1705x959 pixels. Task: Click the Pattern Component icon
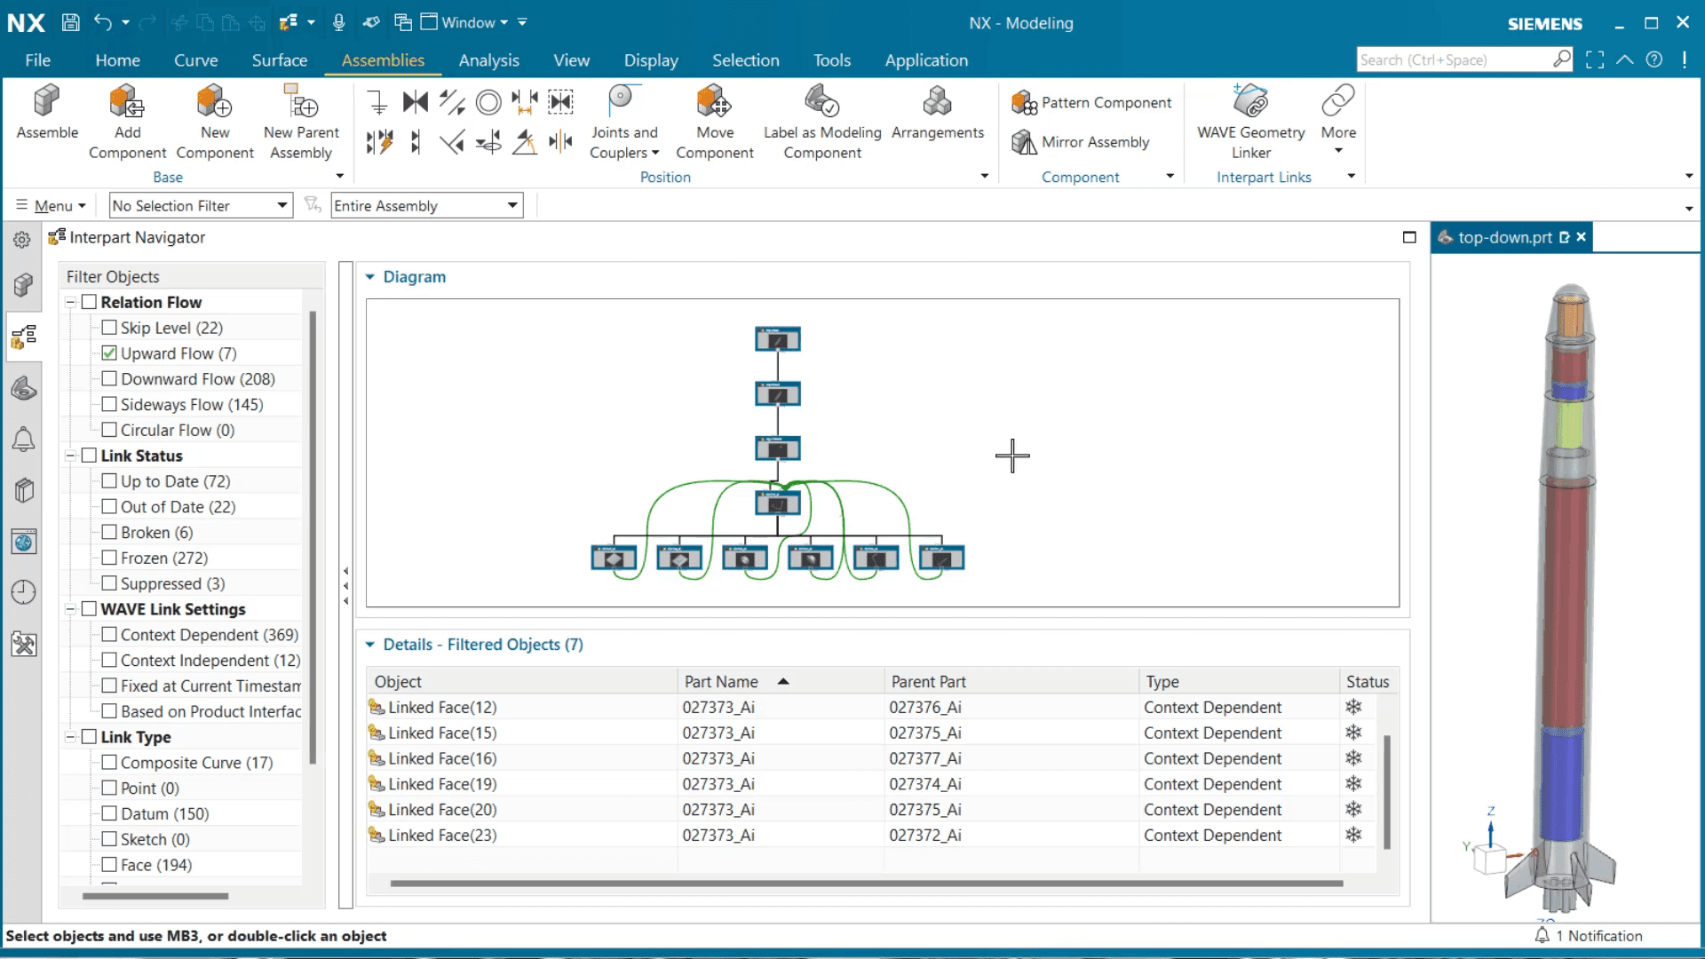[1024, 103]
